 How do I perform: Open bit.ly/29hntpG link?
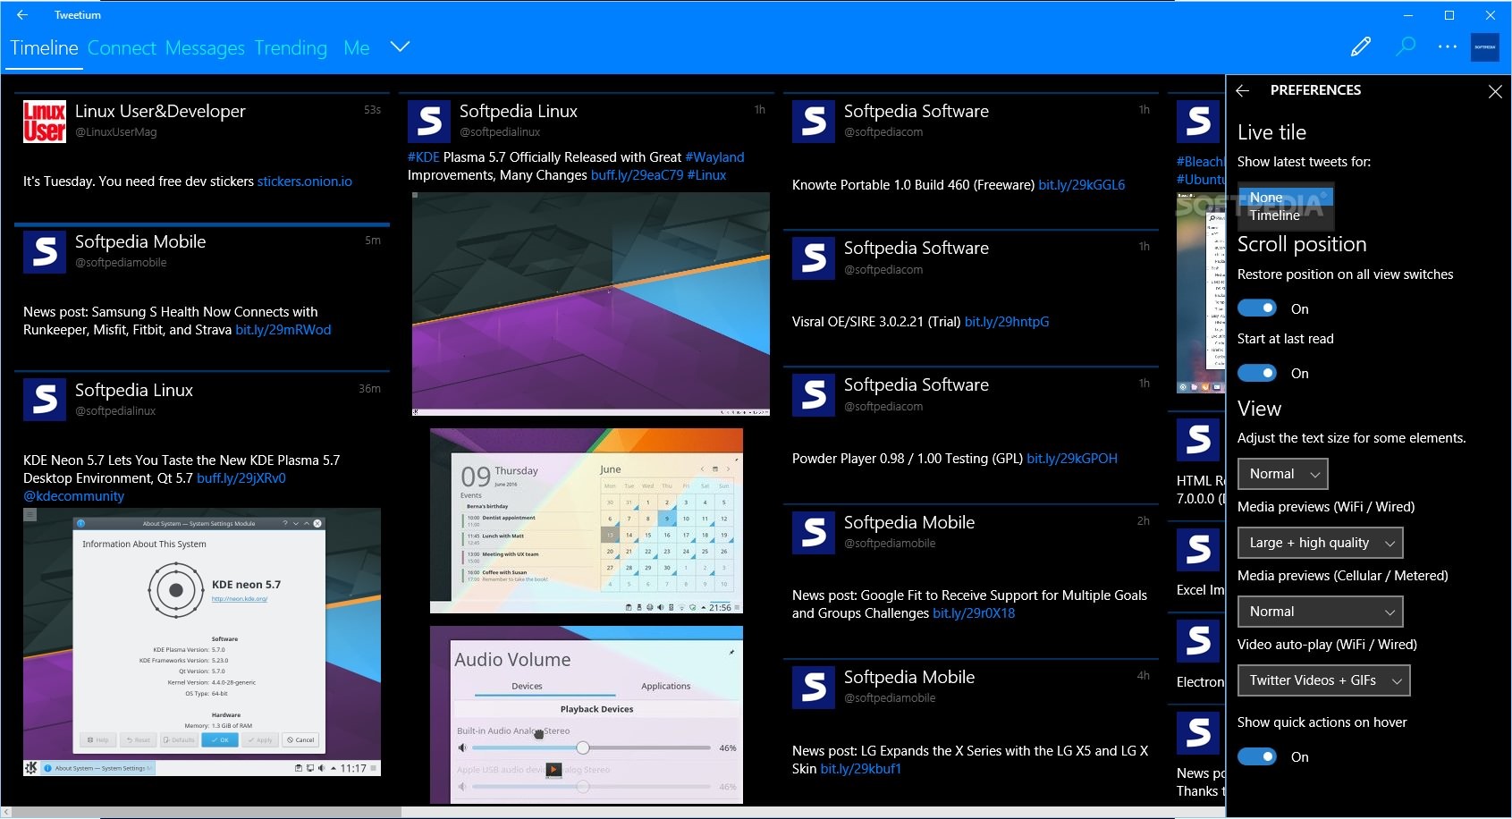click(x=1007, y=322)
